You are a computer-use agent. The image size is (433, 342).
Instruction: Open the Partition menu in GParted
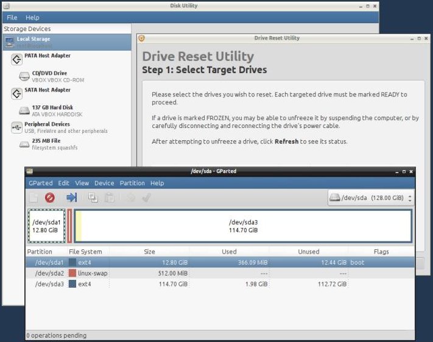click(132, 183)
